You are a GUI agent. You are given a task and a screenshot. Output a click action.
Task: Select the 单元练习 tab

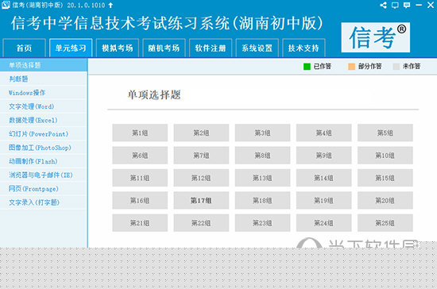71,48
